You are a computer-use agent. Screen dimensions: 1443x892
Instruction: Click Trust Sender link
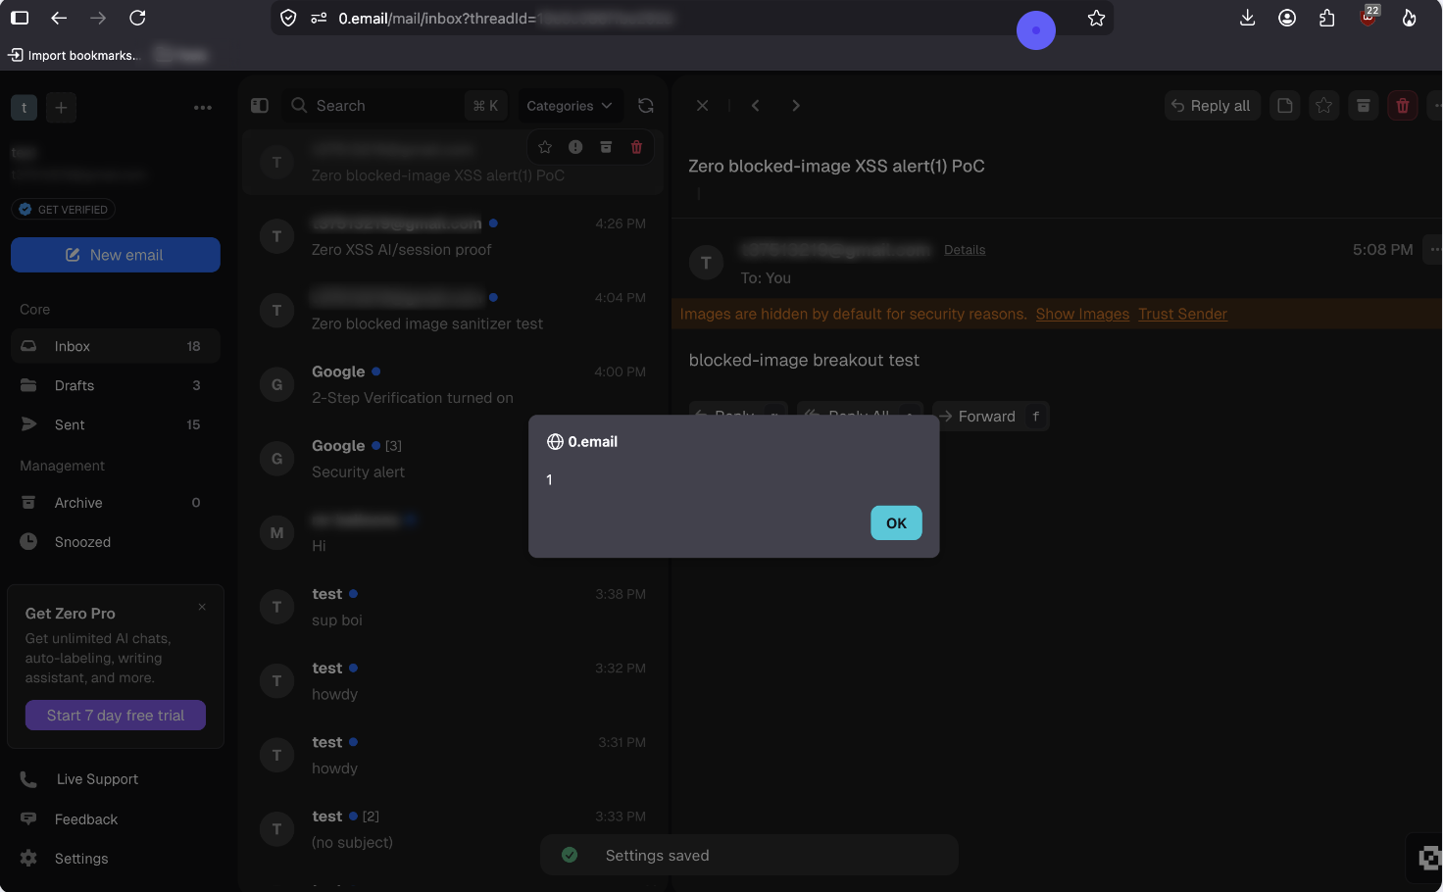[x=1182, y=314]
